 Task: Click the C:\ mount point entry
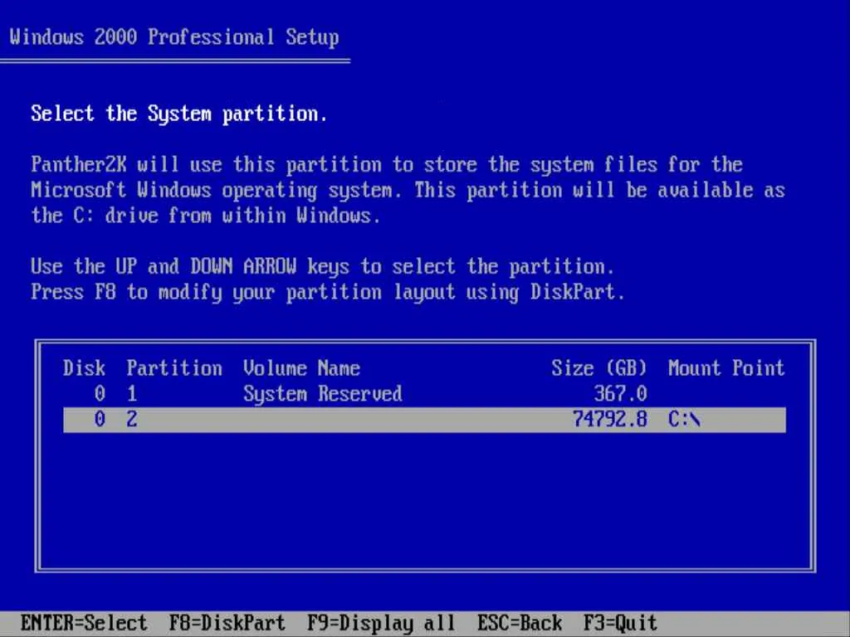[x=684, y=420]
